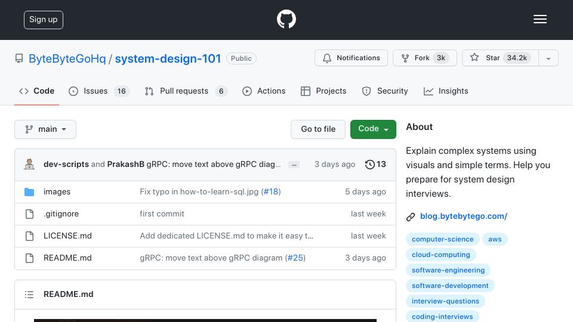Switch to the Code tab
Viewport: 573px width, 322px height.
click(36, 91)
